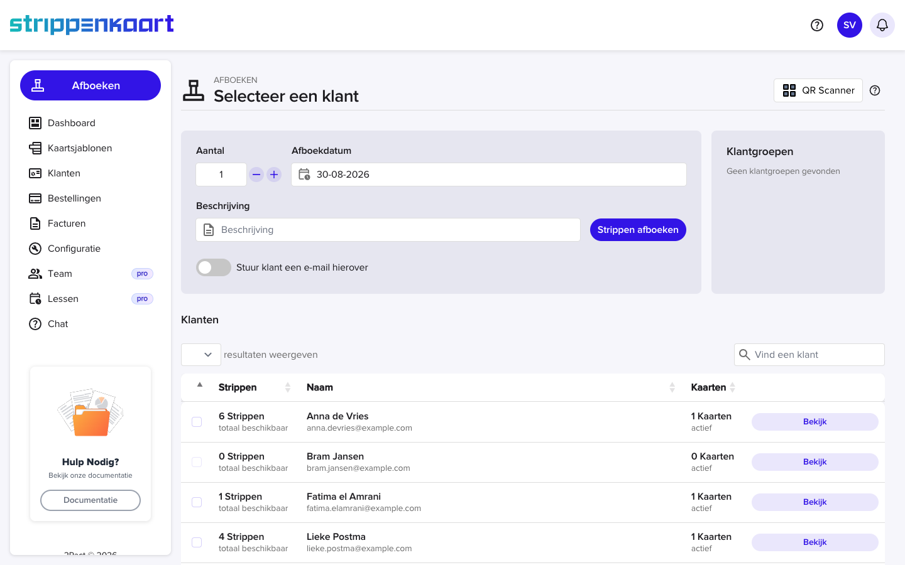The width and height of the screenshot is (905, 565).
Task: Open the notifications bell
Action: (x=882, y=25)
